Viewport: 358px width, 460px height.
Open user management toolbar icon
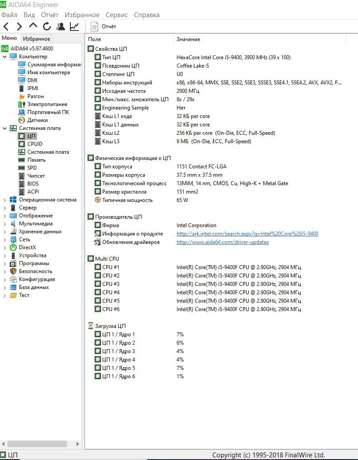61,27
